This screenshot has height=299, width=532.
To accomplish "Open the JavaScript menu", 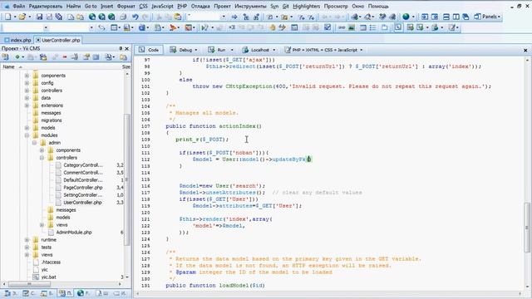I will pos(162,6).
